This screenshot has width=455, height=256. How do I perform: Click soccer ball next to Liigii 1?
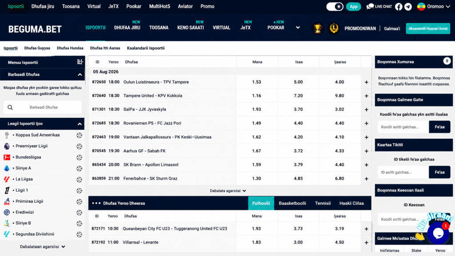pos(79,190)
